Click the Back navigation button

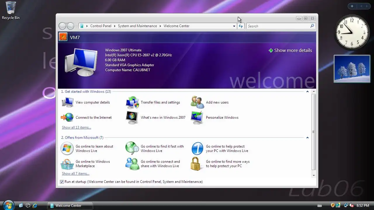(63, 26)
